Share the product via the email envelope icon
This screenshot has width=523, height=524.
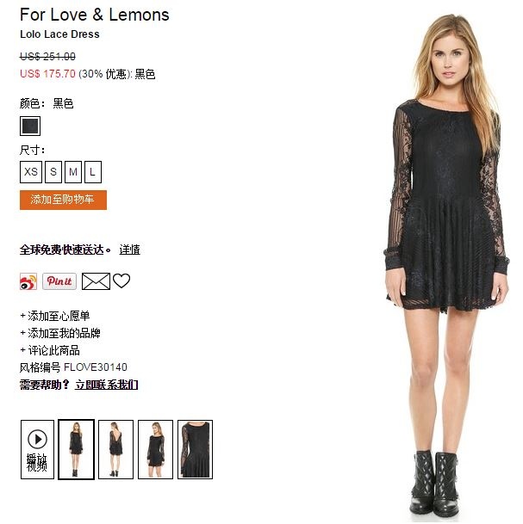[96, 281]
